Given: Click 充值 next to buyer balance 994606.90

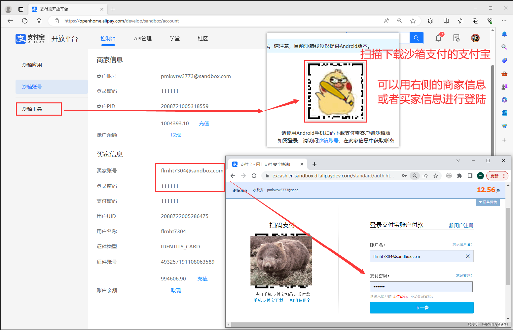Looking at the screenshot, I should [202, 279].
